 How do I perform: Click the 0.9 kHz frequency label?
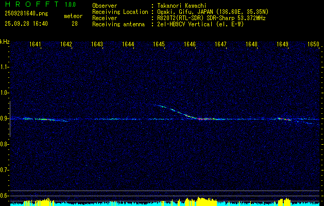click(x=5, y=118)
